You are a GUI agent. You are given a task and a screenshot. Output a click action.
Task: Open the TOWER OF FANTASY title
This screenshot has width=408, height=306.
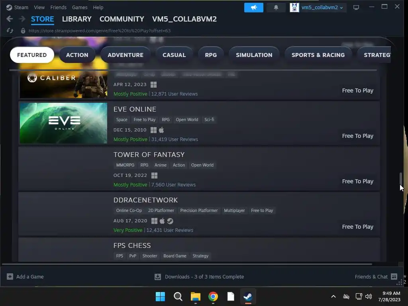149,155
